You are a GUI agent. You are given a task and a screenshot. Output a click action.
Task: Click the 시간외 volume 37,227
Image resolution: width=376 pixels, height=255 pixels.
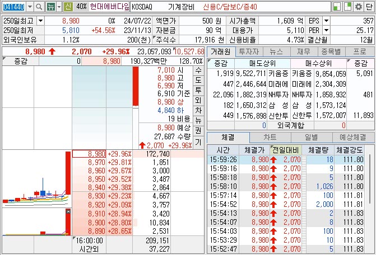coord(159,249)
